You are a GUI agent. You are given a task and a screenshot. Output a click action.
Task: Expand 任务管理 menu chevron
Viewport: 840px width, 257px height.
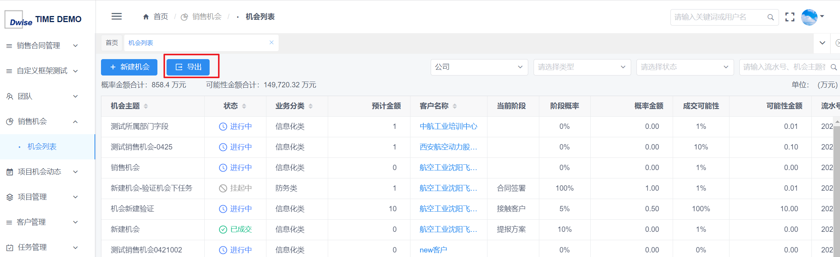75,247
